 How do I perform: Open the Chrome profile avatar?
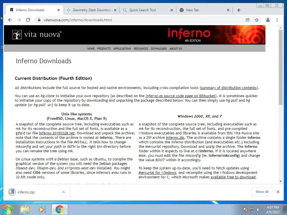coord(268,20)
